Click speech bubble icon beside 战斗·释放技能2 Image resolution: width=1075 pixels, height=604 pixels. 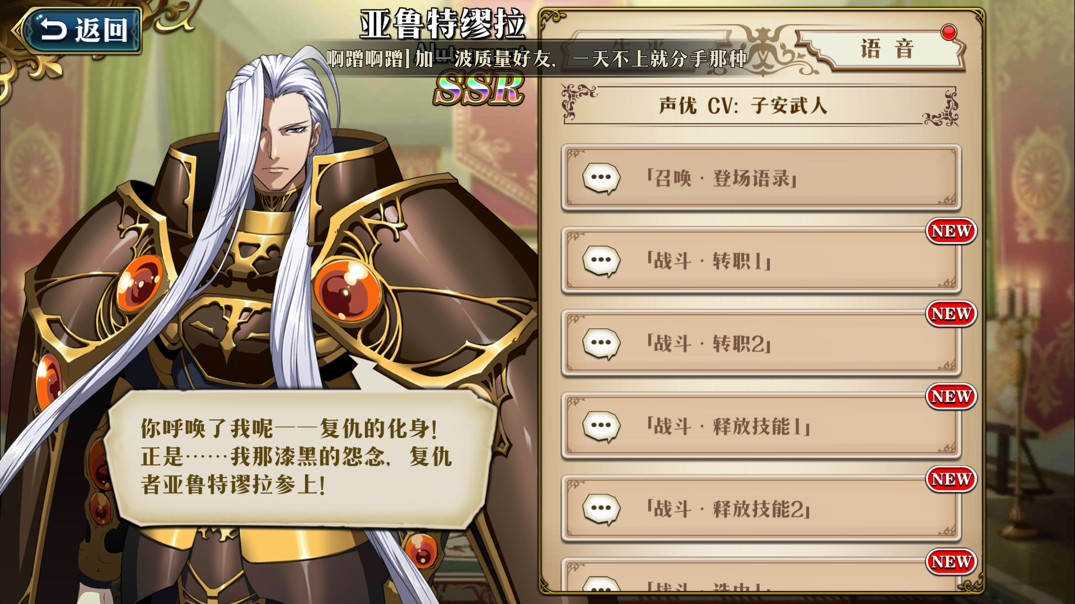[x=601, y=509]
